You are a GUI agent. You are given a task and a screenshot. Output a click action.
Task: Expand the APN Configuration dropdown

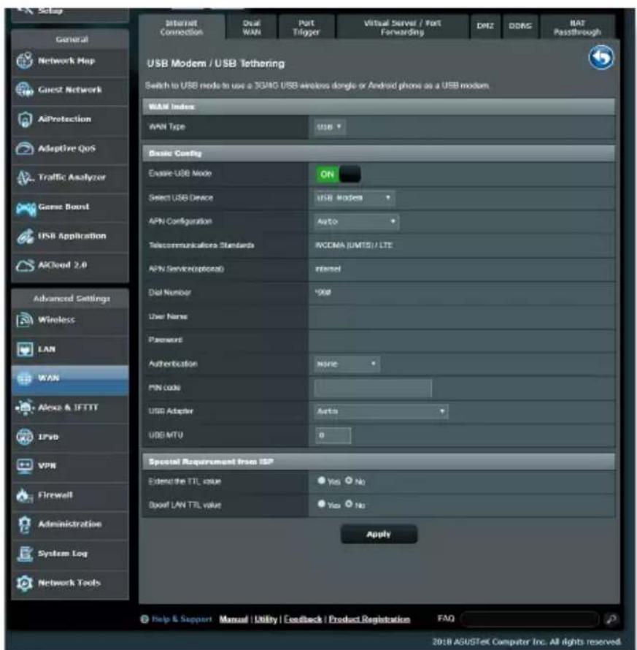(356, 221)
